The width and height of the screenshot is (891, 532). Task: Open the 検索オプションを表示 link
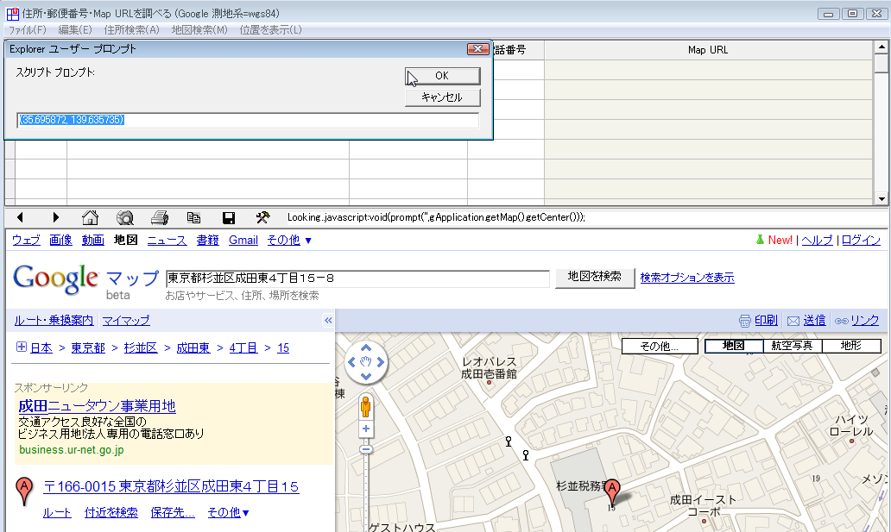[687, 278]
